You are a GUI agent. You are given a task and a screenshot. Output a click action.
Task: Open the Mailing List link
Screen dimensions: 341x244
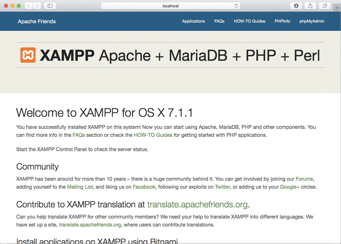[80, 187]
